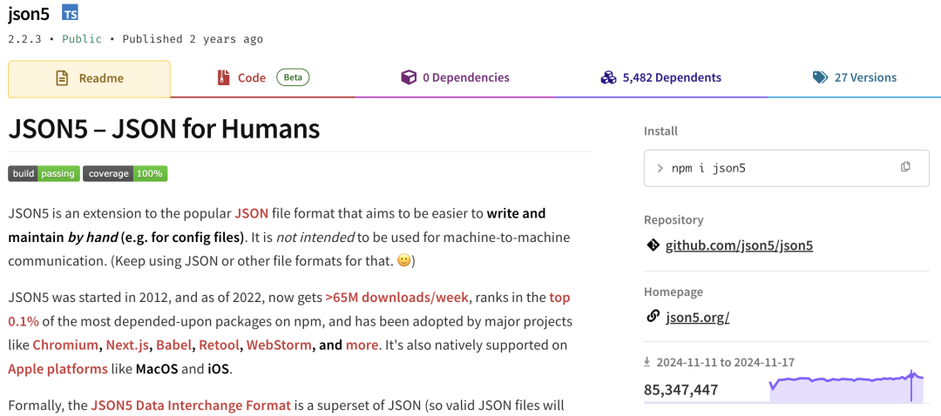Click the Readme file icon

pyautogui.click(x=62, y=78)
